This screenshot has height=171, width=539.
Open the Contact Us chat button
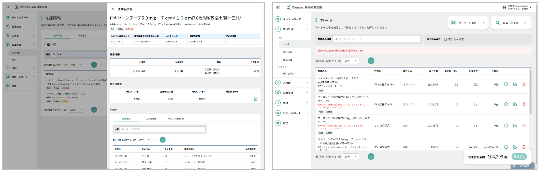tap(523, 166)
